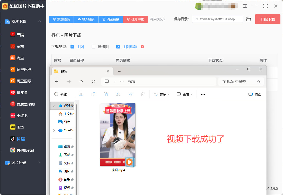This screenshot has height=195, width=283.
Task: Open 图库 in navigation pane
Action: 64,122
